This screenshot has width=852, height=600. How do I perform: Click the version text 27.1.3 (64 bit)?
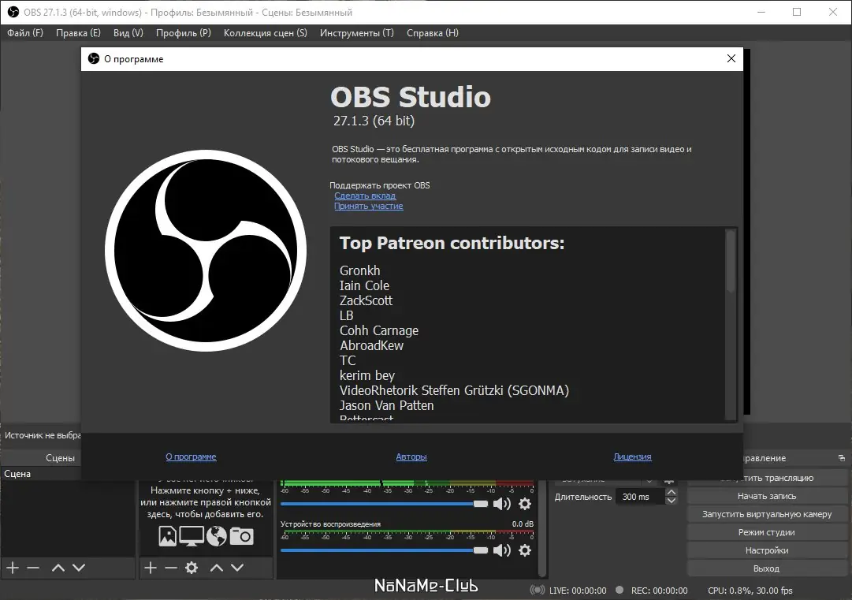(374, 121)
